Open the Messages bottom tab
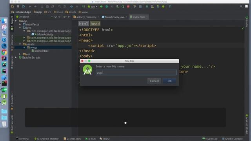 pyautogui.click(x=72, y=139)
